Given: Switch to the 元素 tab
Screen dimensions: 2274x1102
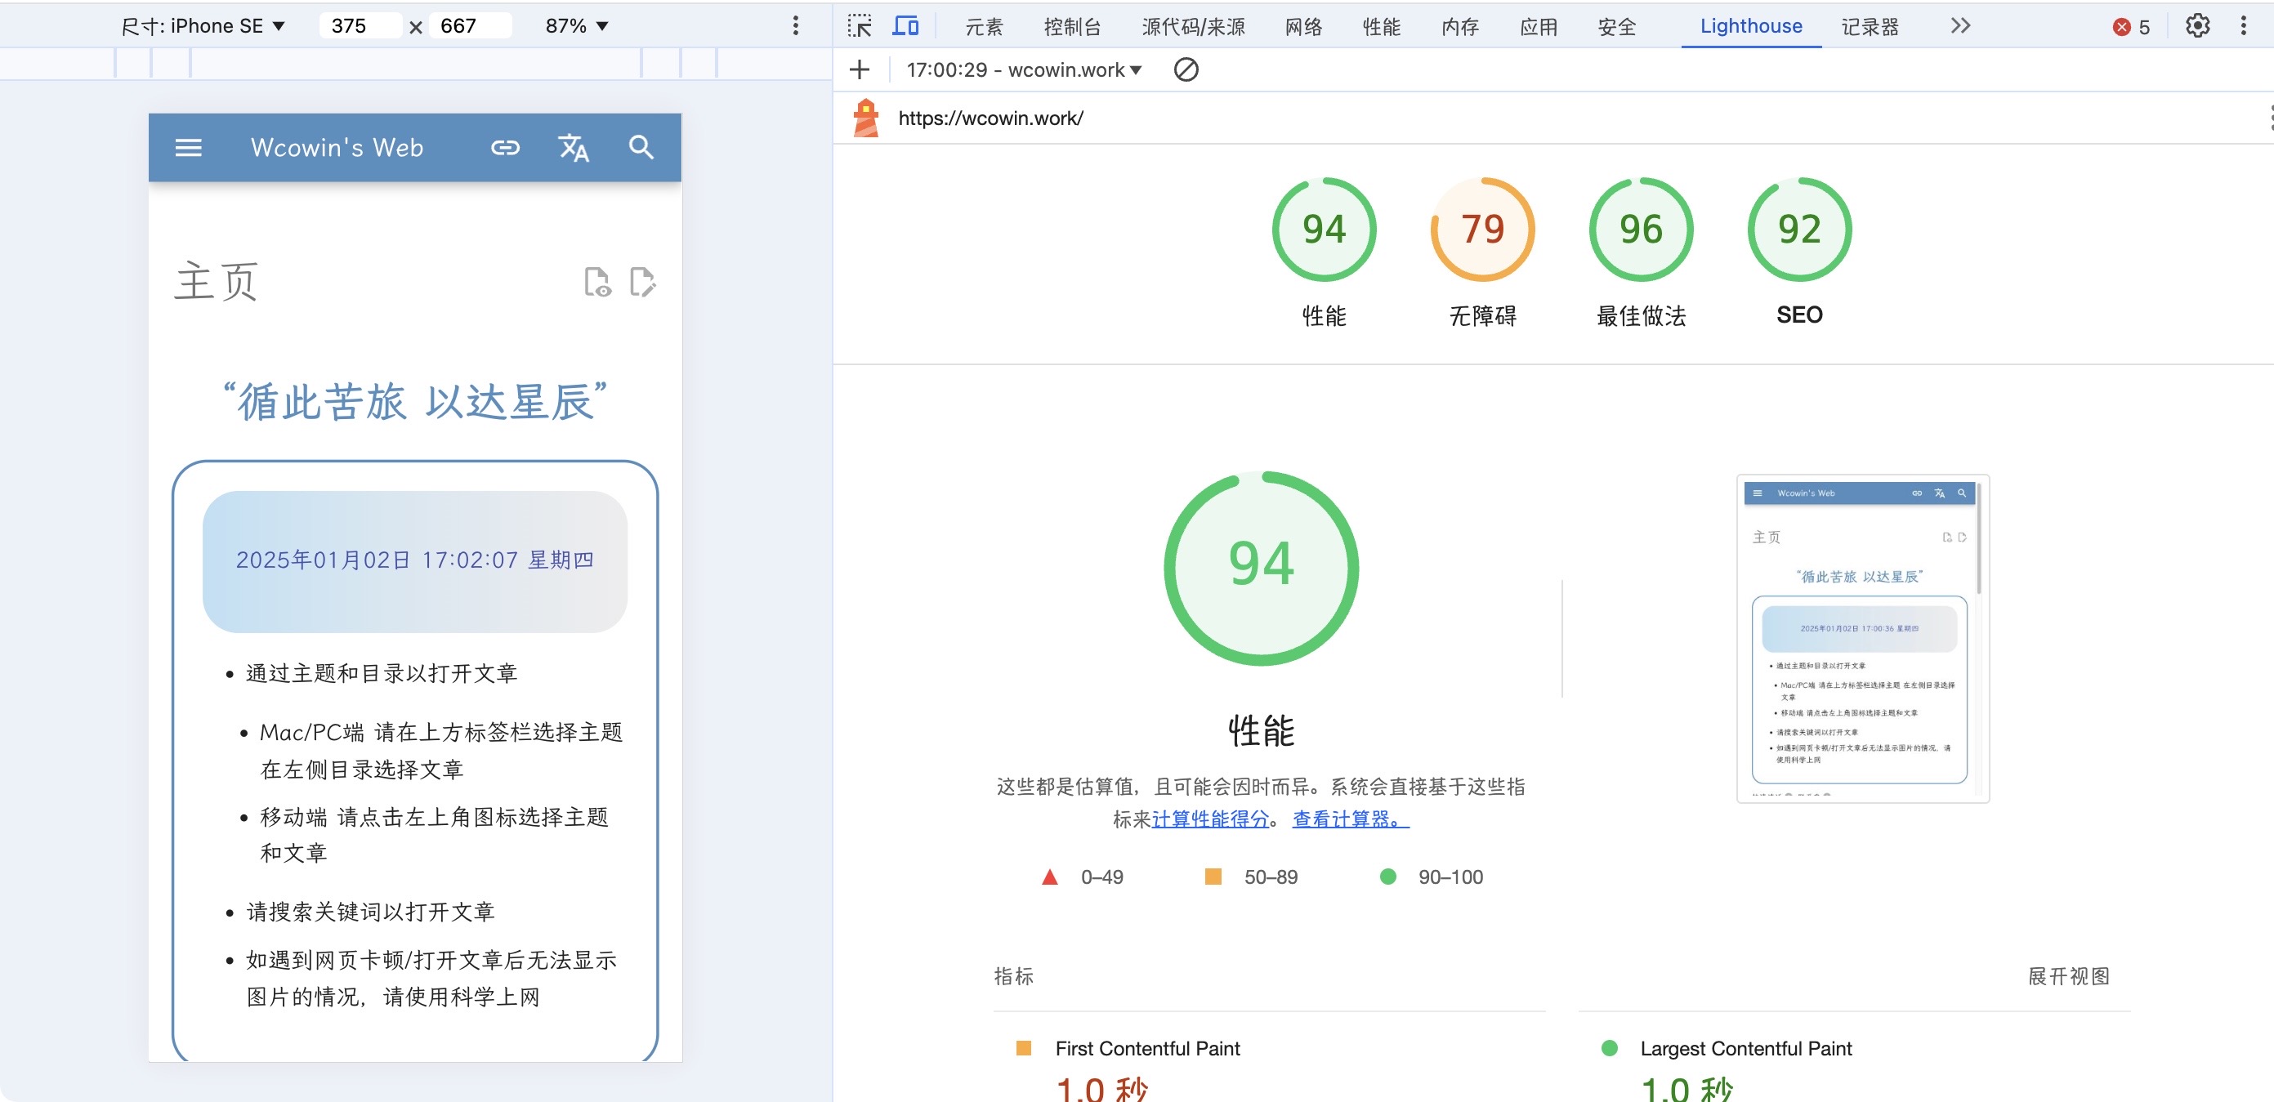Looking at the screenshot, I should (x=985, y=26).
